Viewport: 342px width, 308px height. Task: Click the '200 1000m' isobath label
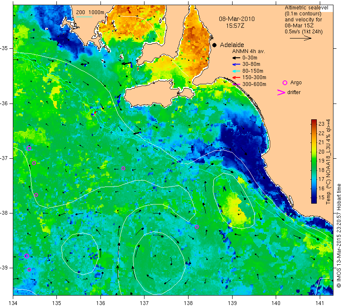pos(90,12)
